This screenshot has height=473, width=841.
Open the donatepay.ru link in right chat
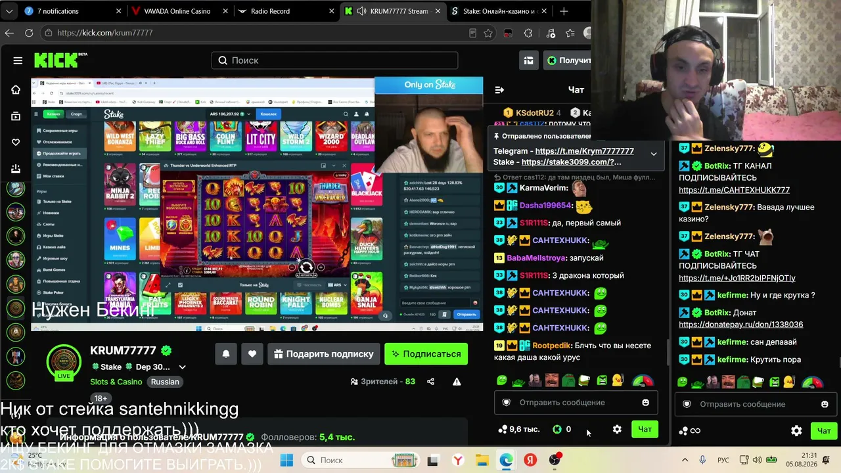(741, 325)
